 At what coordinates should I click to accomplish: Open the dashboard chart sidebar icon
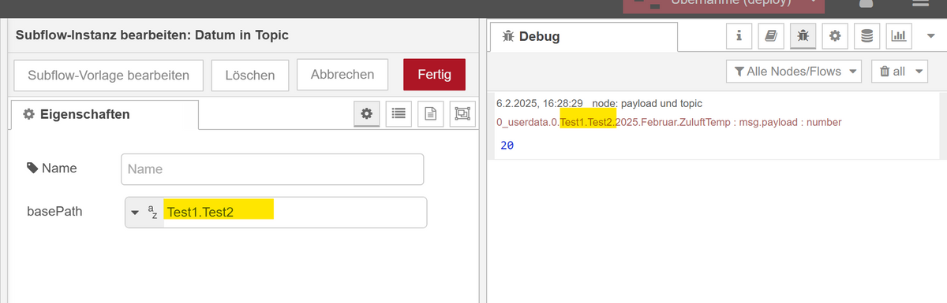click(x=898, y=35)
